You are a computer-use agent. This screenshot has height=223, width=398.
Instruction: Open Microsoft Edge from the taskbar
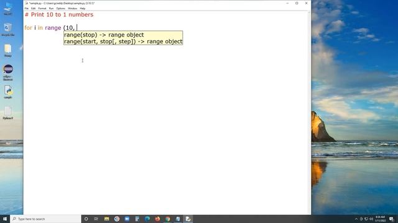[147, 219]
